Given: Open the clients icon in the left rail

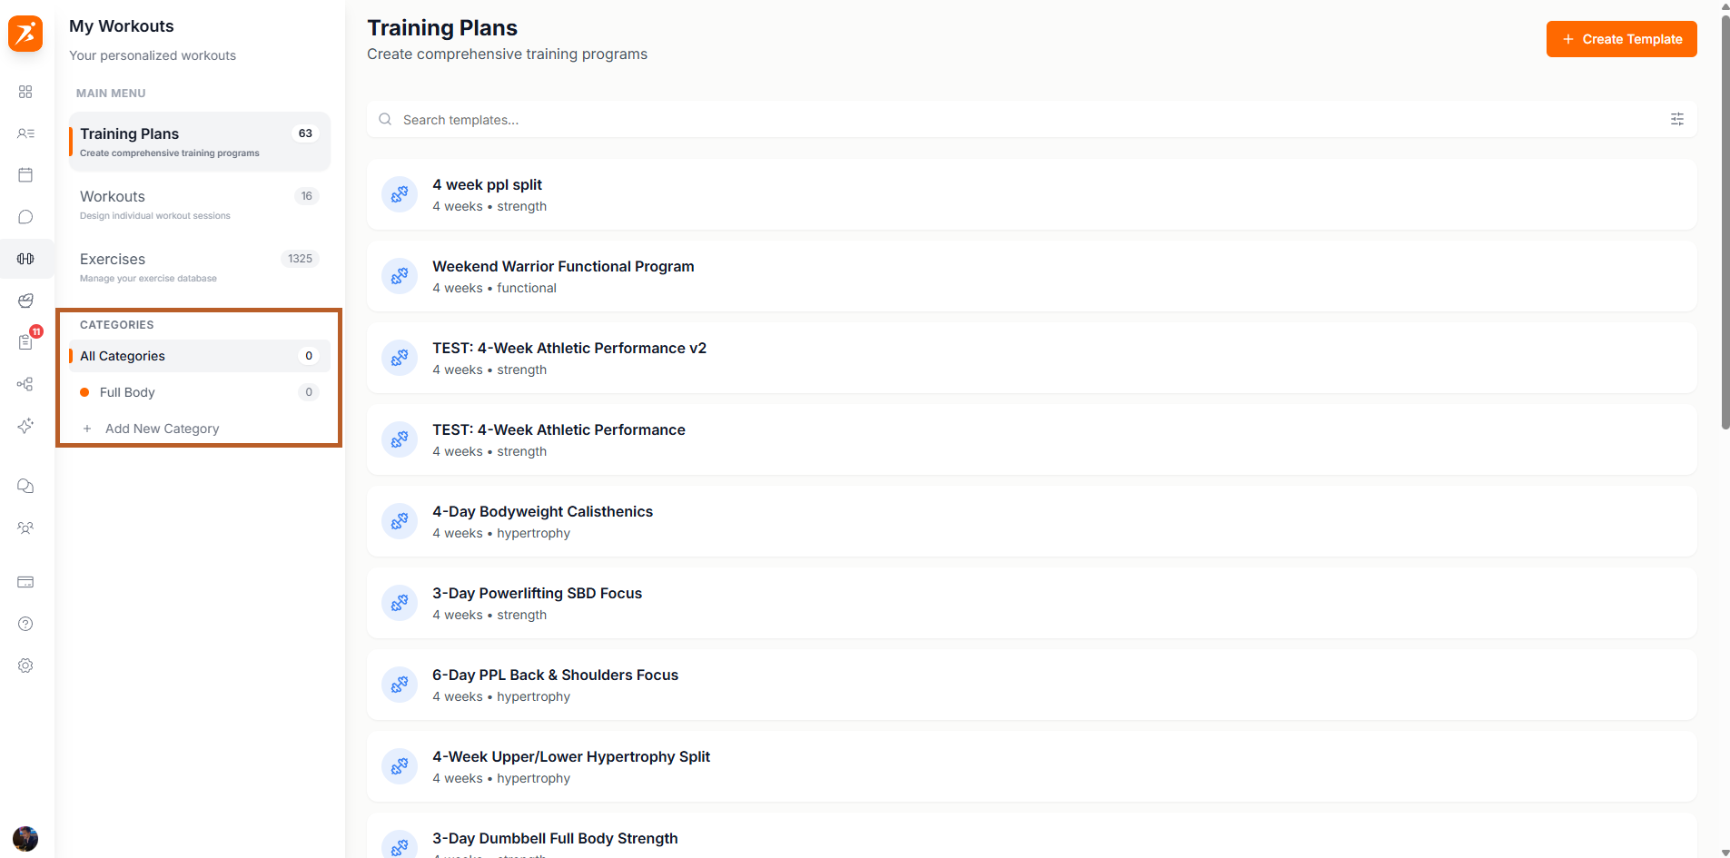Looking at the screenshot, I should (25, 133).
